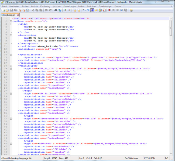Toggle synchronized vertical scrolling
Viewport: 175px width, 161px height.
click(x=74, y=10)
